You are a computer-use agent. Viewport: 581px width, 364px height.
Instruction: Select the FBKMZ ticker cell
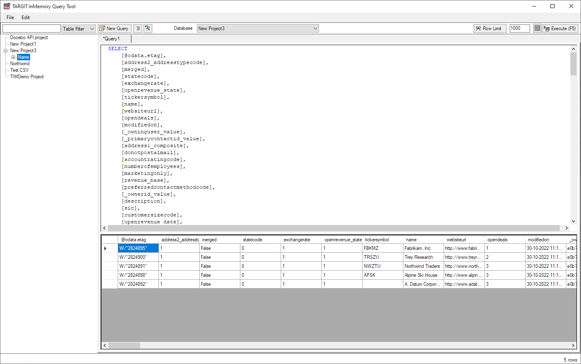click(383, 248)
